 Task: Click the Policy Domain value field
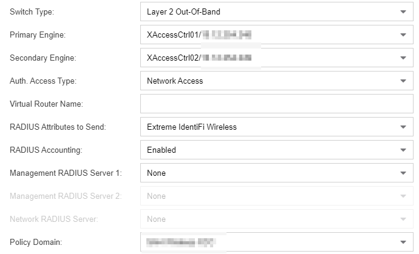tap(182, 242)
